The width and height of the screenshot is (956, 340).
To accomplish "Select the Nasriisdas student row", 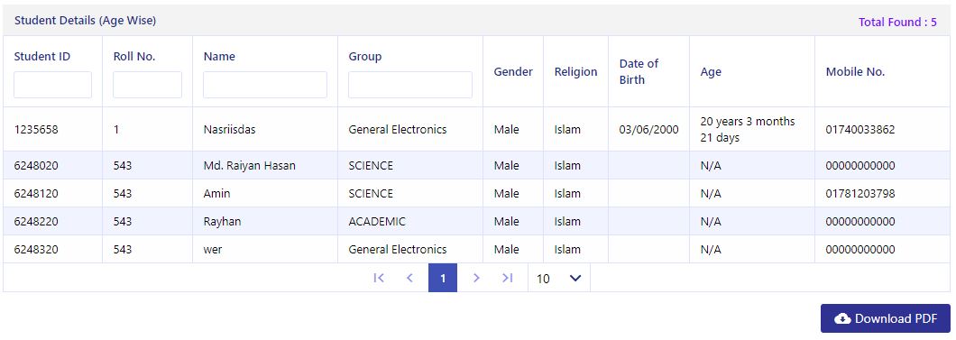I will point(477,129).
